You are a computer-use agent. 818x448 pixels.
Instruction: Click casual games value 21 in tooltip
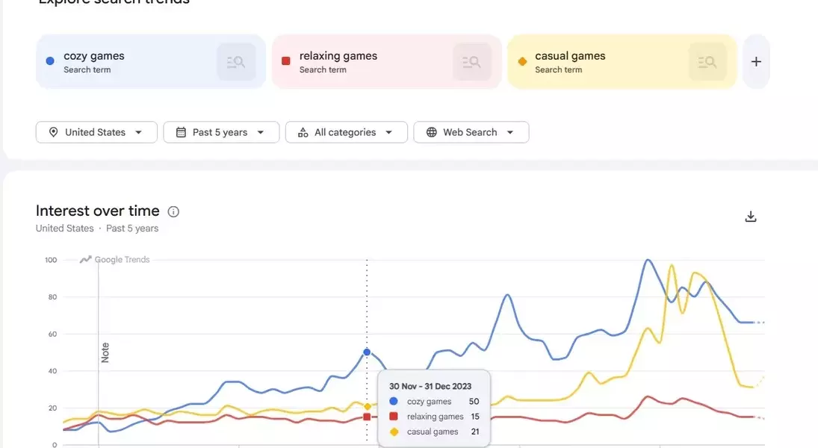(x=474, y=432)
